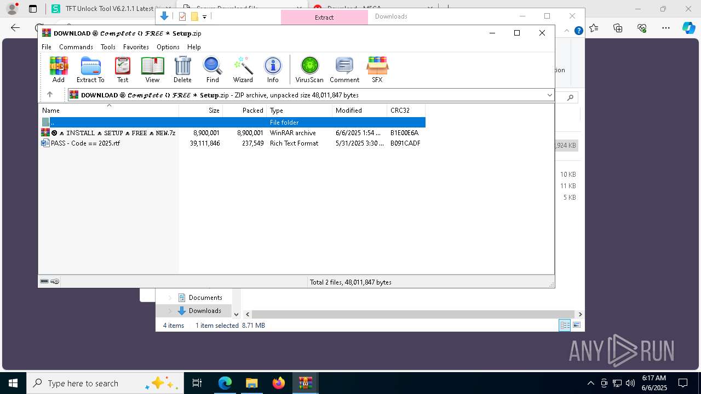Sort by CRC32 column header
The width and height of the screenshot is (701, 394).
coord(406,110)
